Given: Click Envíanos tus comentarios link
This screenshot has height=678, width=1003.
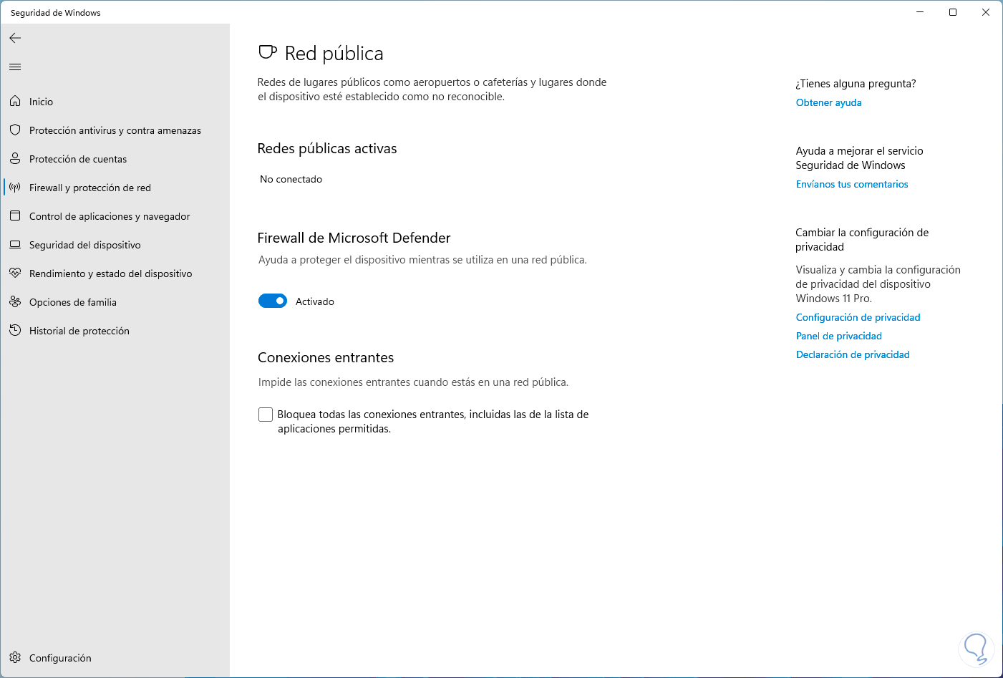Looking at the screenshot, I should [852, 184].
